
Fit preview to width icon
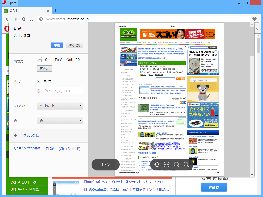point(166,164)
